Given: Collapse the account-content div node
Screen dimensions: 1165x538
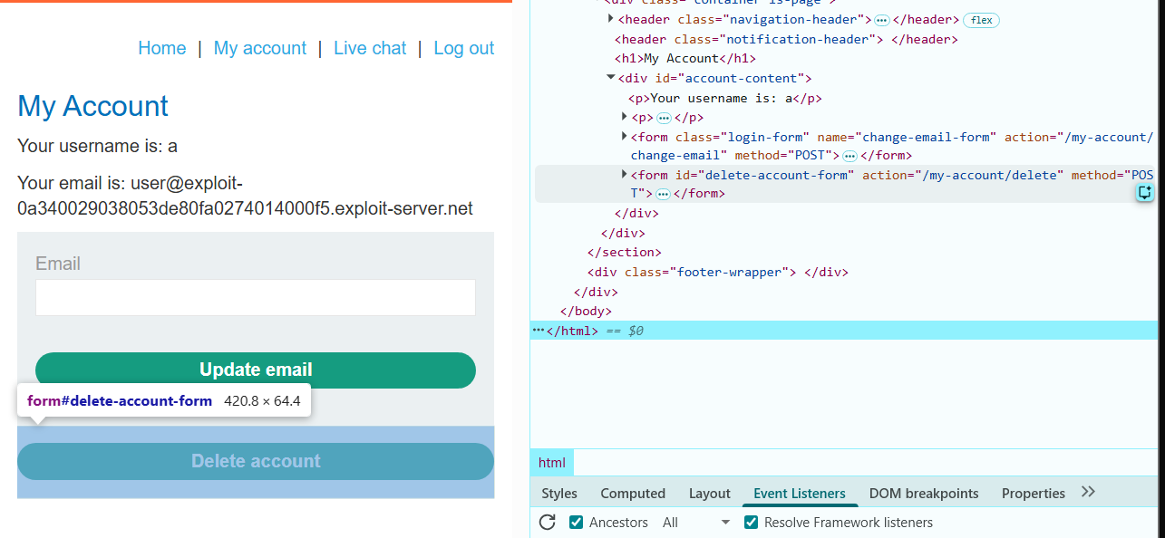Looking at the screenshot, I should click(610, 78).
